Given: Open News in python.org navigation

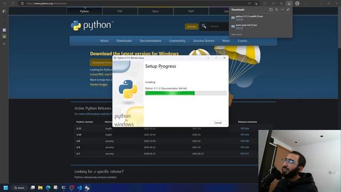Looking at the screenshot, I should coord(226,41).
